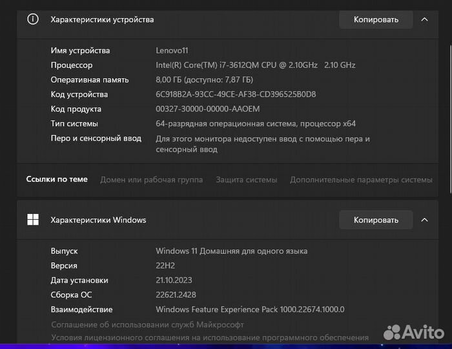Image resolution: width=452 pixels, height=349 pixels.
Task: Select the device ID 6C918B2A-93CC-49CE-AF38-CD396525B0D8
Action: tap(236, 94)
